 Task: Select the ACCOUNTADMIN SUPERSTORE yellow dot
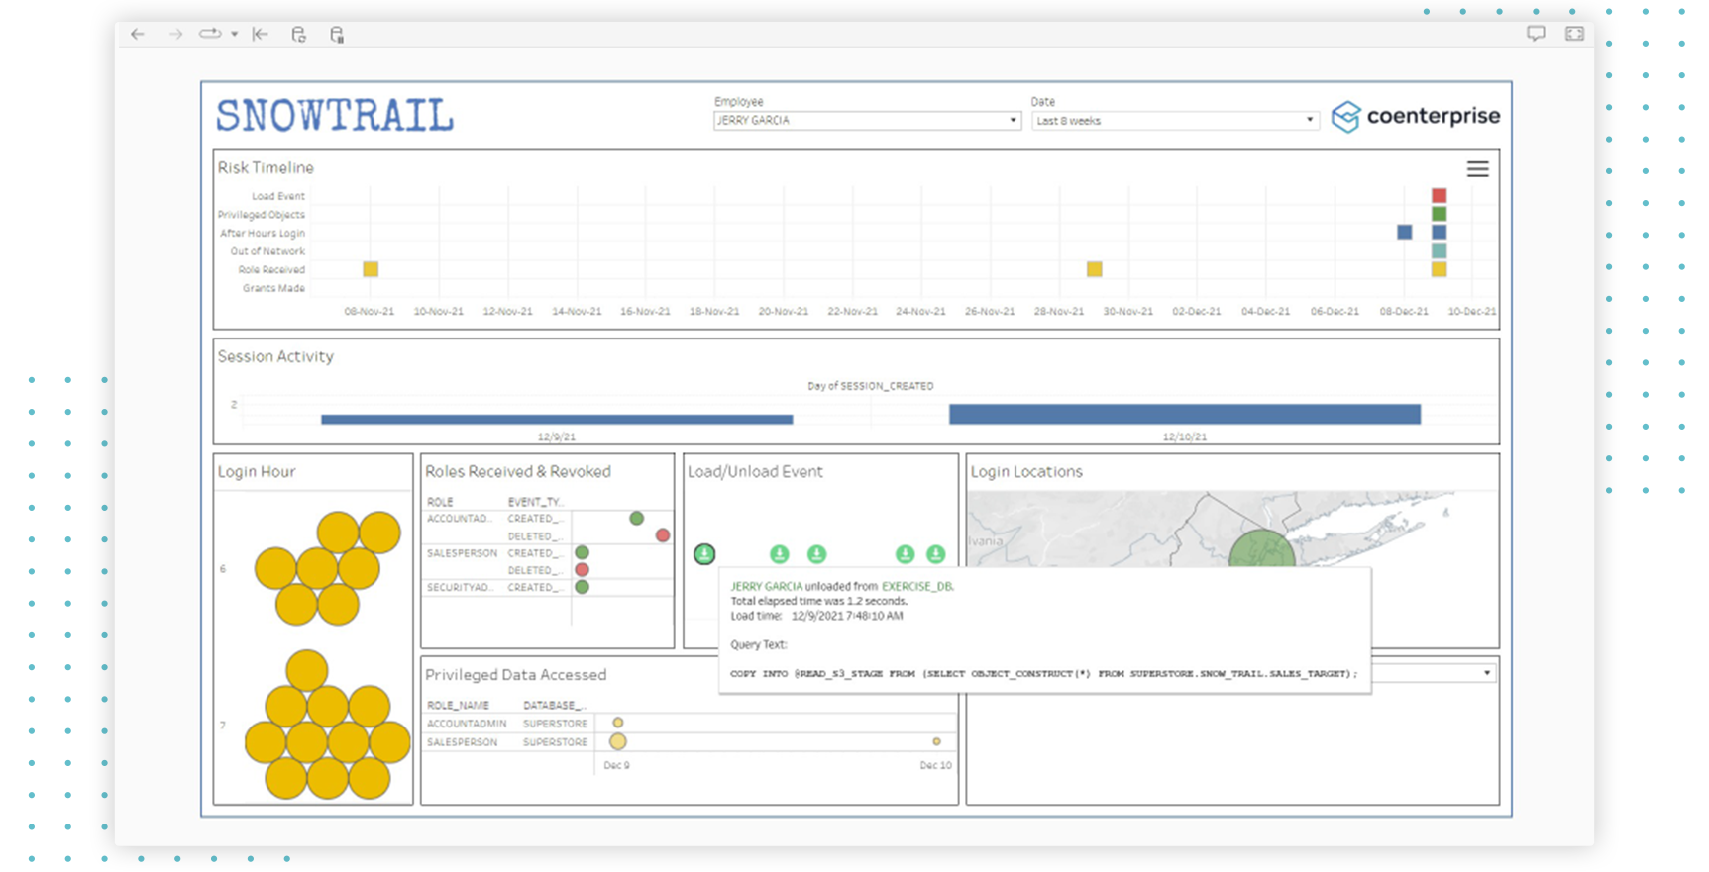(x=617, y=723)
